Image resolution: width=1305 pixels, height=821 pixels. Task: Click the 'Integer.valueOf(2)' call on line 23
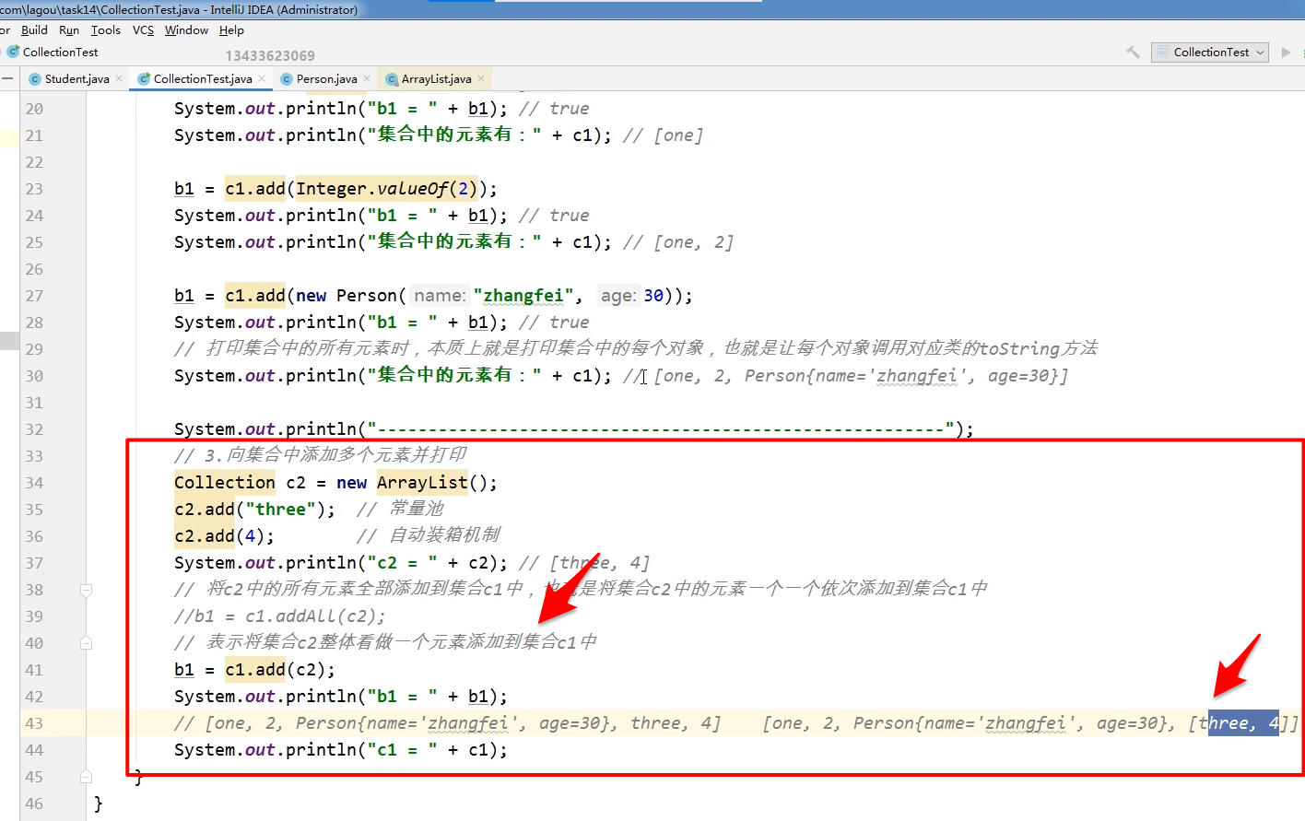click(386, 189)
